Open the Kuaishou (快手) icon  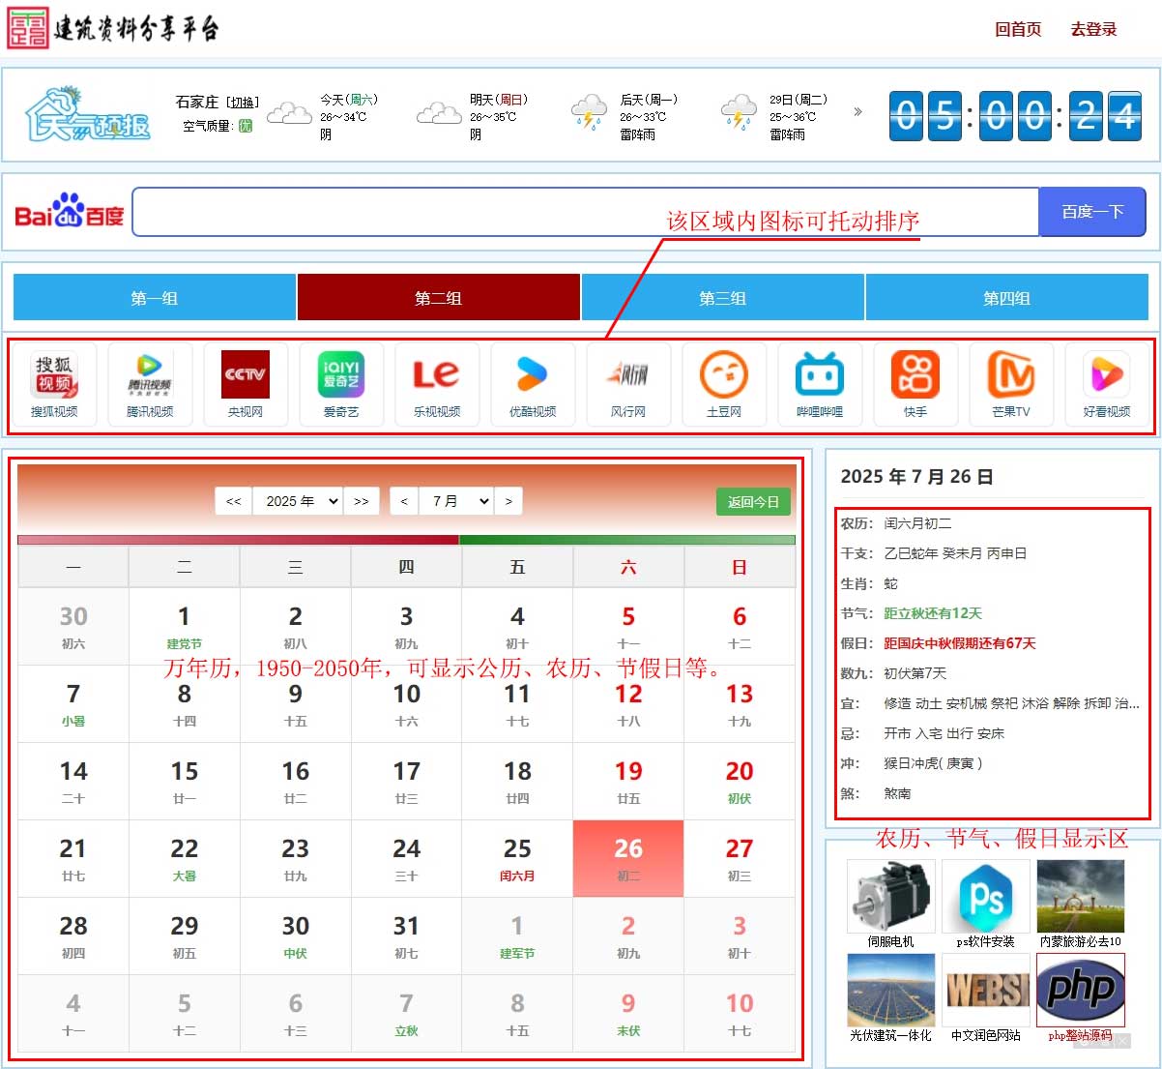point(915,384)
